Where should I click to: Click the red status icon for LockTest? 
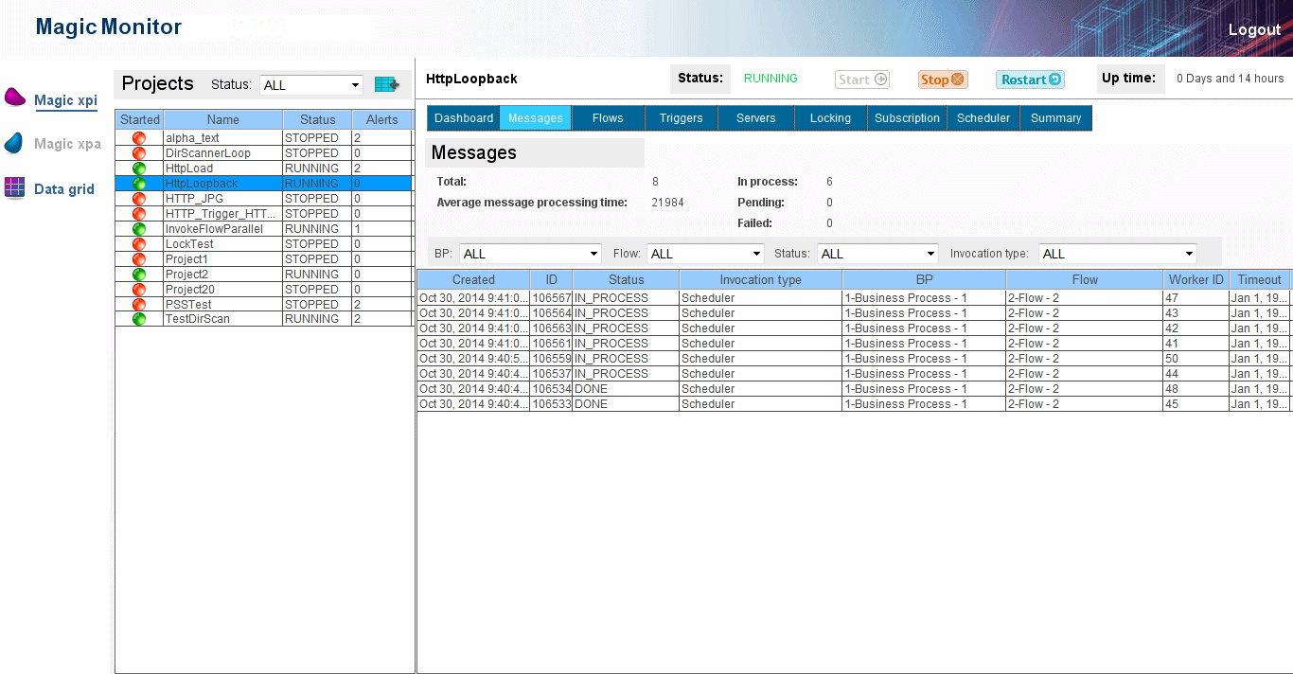139,244
